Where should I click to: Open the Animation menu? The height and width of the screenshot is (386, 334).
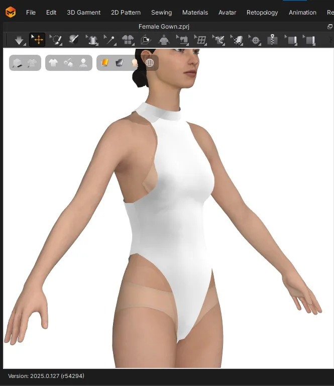(x=302, y=13)
